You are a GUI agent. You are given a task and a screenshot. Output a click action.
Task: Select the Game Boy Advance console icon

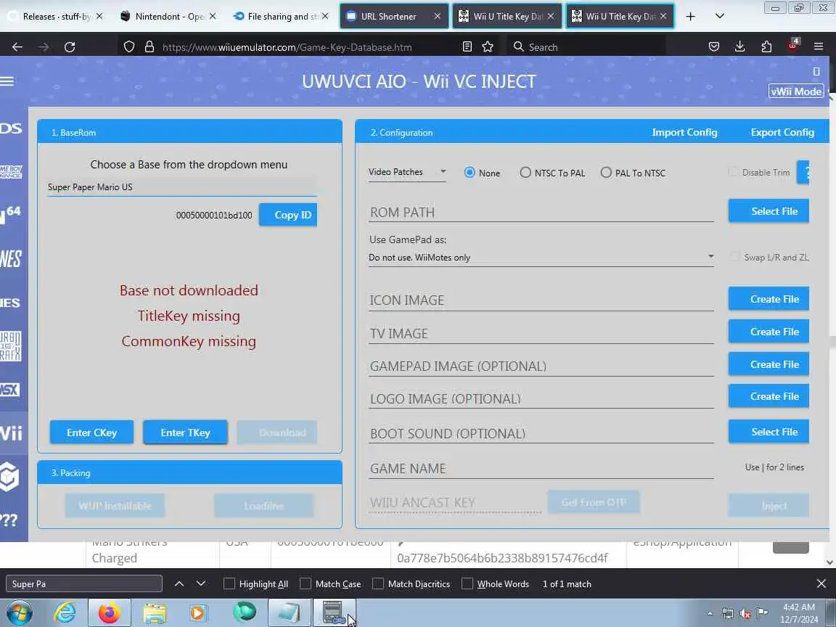pos(11,172)
